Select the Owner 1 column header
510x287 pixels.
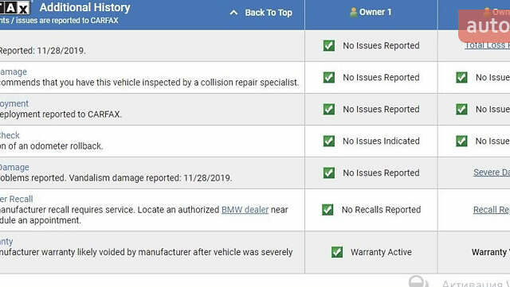point(371,14)
